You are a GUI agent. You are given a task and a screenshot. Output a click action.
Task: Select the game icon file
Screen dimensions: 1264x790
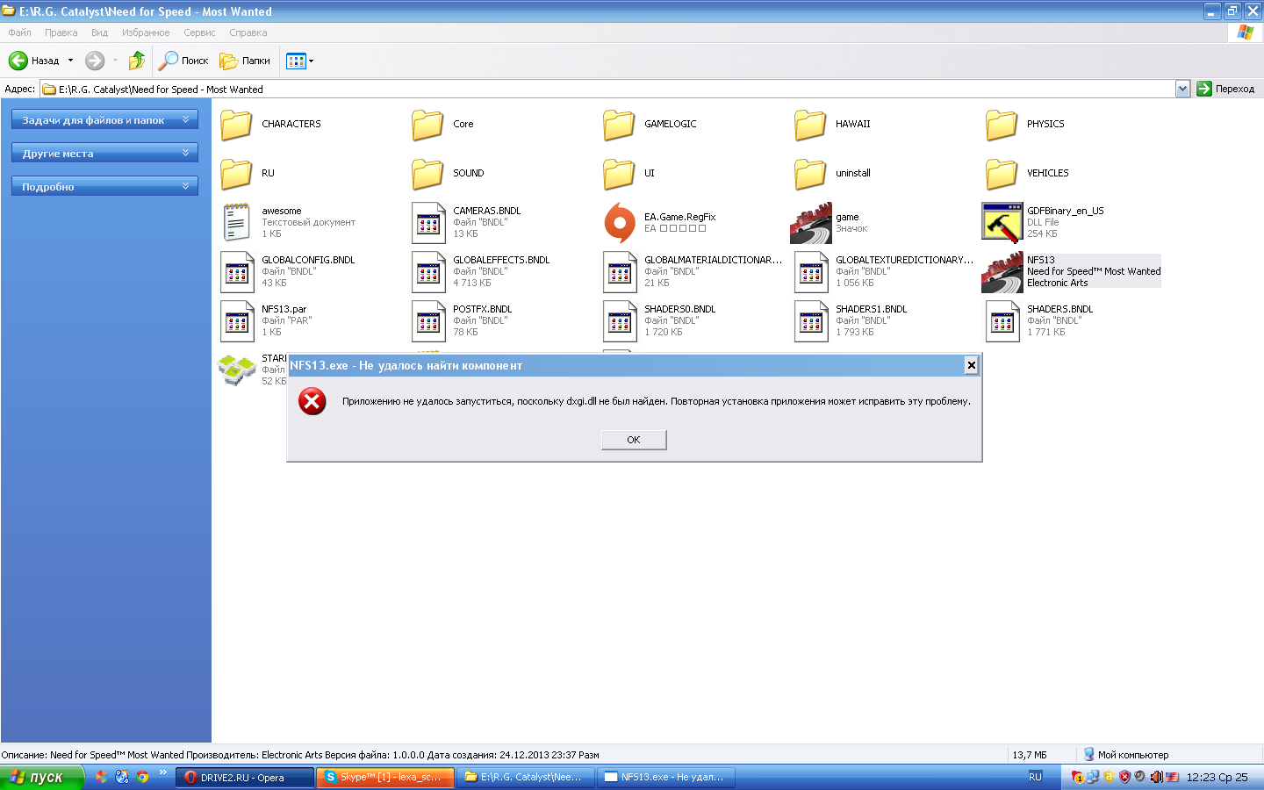(811, 223)
